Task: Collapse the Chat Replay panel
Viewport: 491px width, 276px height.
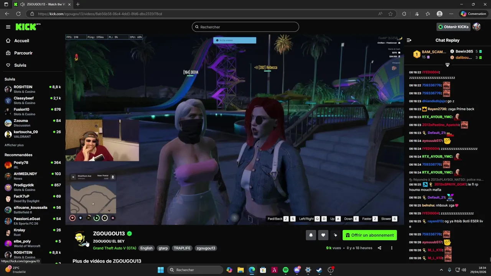Action: tap(409, 40)
